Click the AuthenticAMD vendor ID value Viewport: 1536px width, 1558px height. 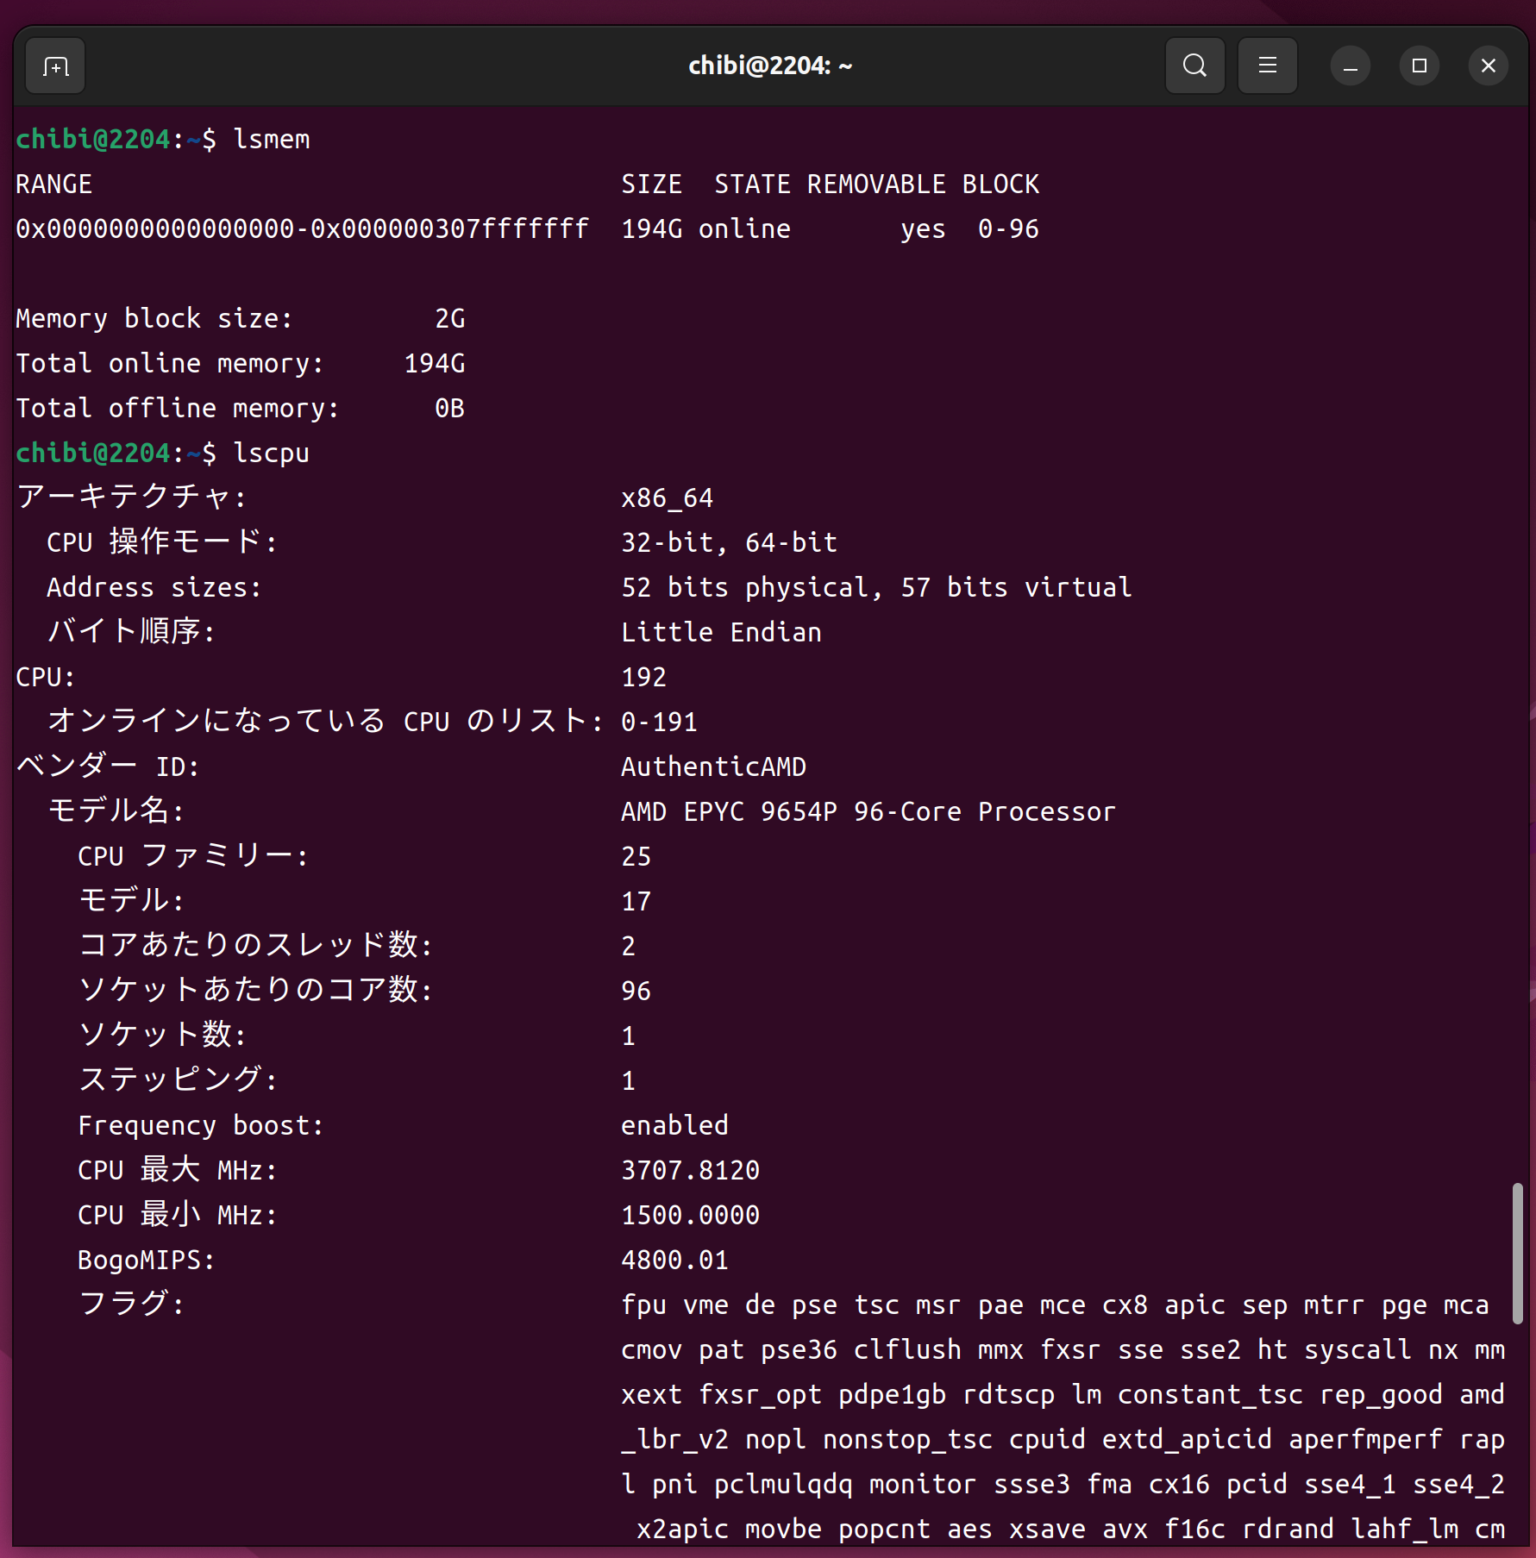coord(713,766)
